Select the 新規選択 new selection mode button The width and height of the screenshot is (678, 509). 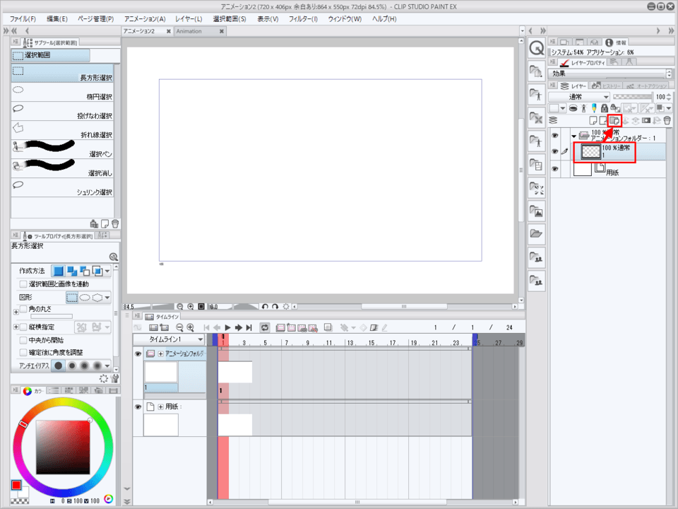coord(59,271)
